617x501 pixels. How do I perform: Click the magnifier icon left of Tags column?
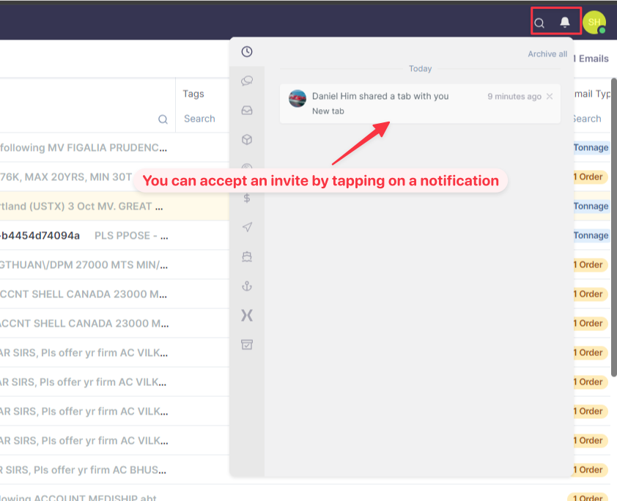pos(163,119)
